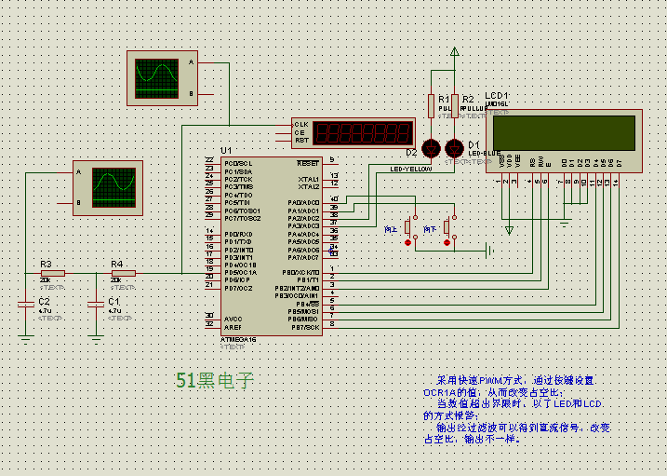Select the ground symbol under LCD data pins

tap(565, 224)
